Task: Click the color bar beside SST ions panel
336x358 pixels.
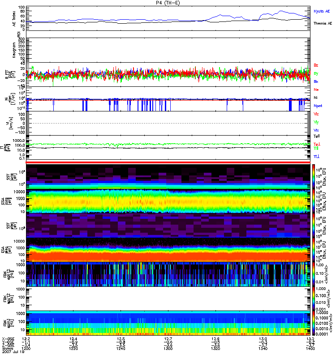Action: [x=314, y=177]
